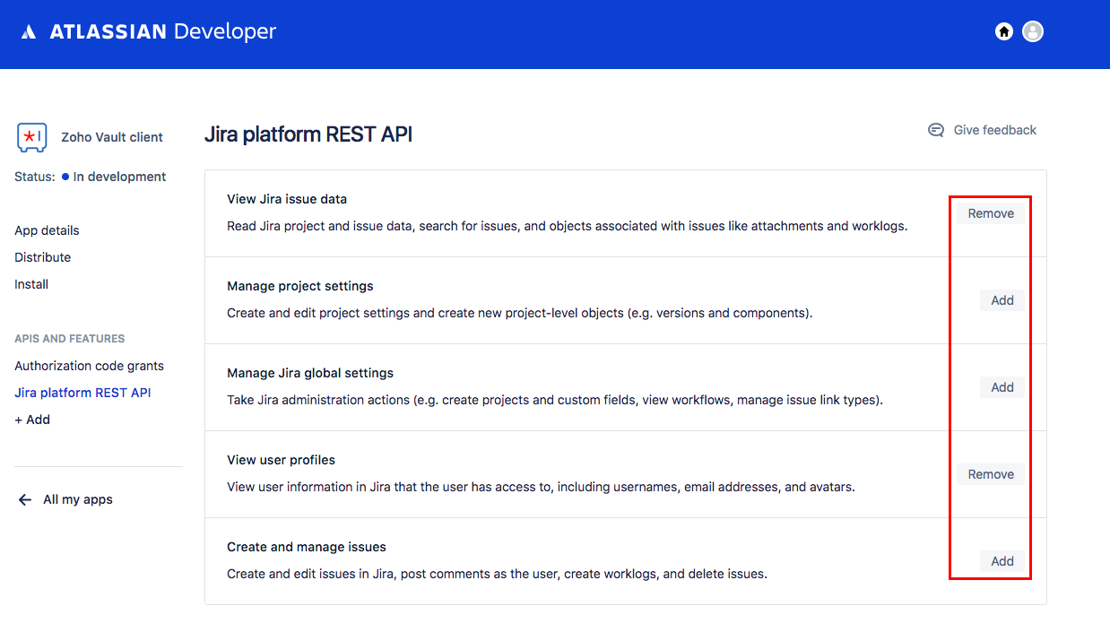Open the user profile avatar
Image resolution: width=1110 pixels, height=641 pixels.
pos(1033,31)
